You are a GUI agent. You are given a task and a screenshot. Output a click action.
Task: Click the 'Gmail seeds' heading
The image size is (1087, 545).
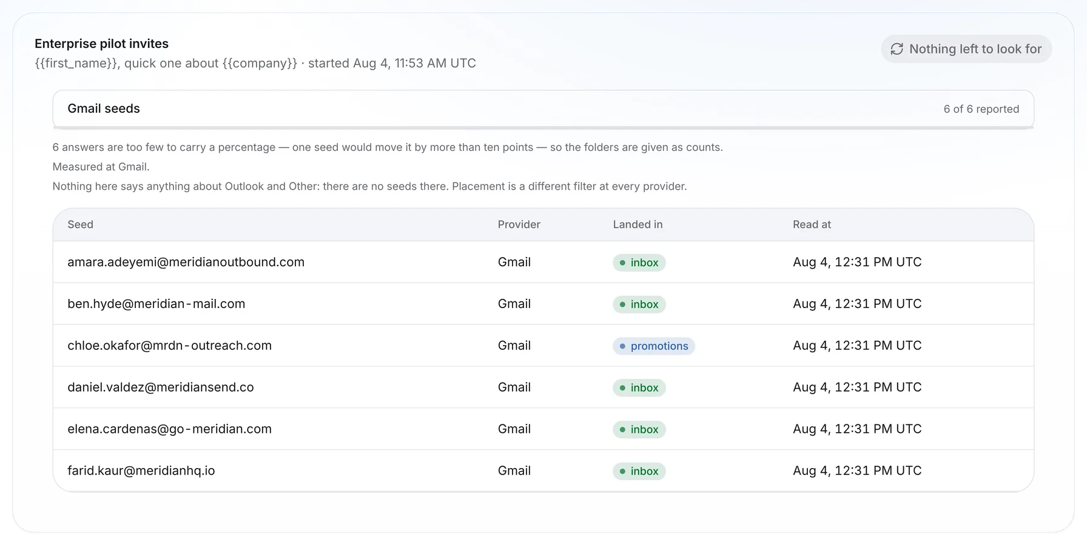click(104, 109)
